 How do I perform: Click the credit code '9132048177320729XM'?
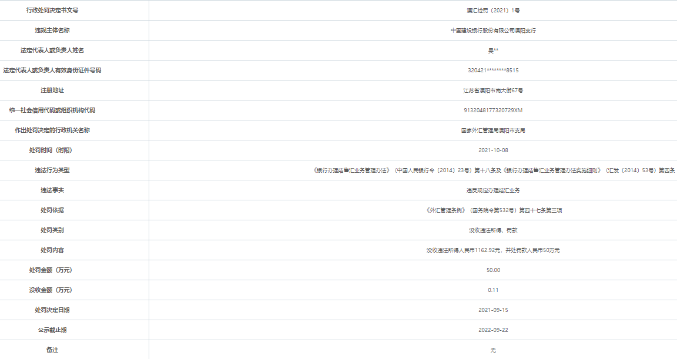[x=493, y=110]
